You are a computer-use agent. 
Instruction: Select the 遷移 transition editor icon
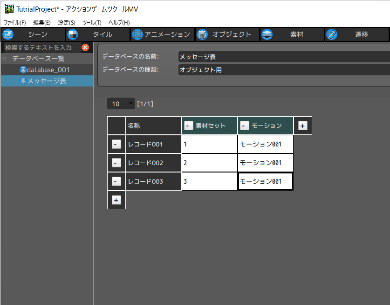(332, 34)
